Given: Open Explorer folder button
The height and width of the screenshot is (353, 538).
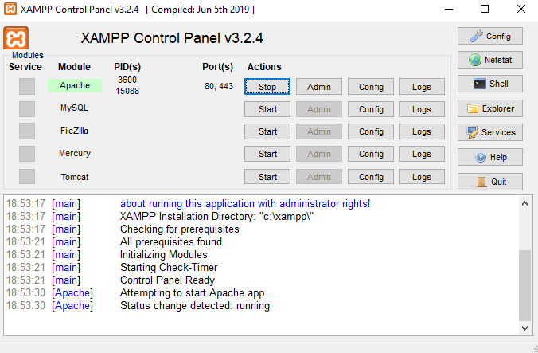Looking at the screenshot, I should pos(490,108).
